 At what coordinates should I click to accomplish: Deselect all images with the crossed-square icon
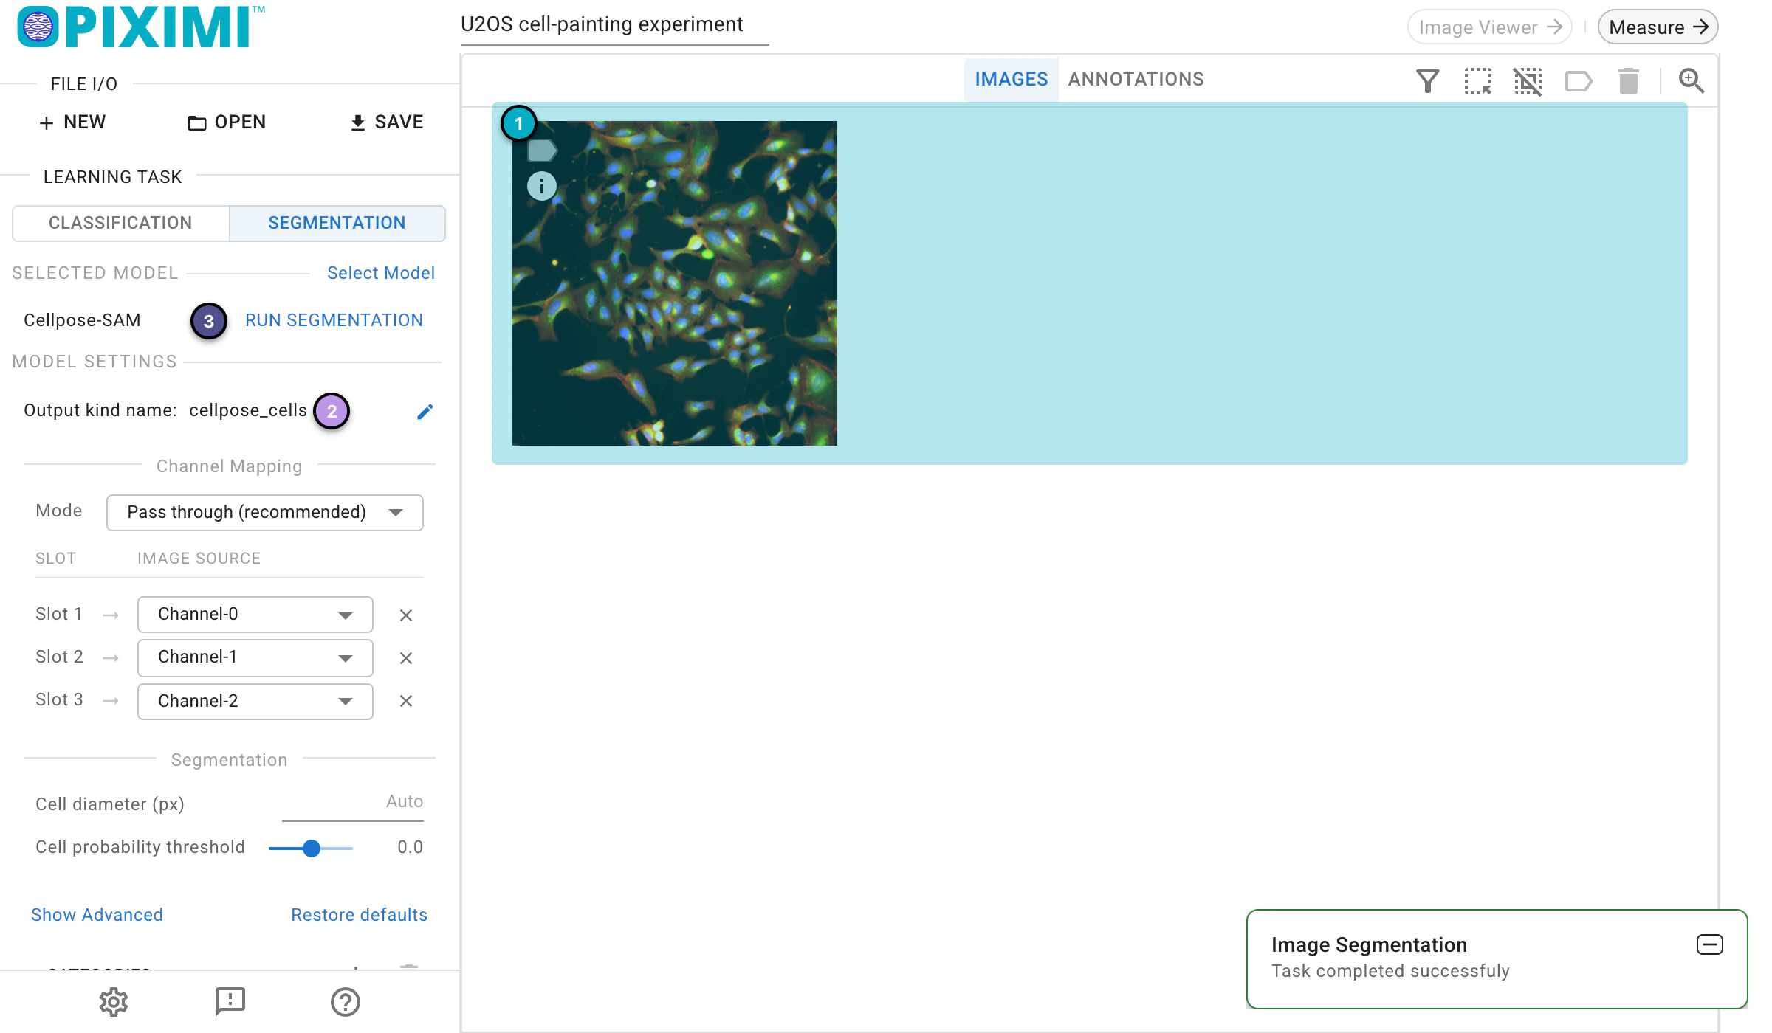[1528, 80]
